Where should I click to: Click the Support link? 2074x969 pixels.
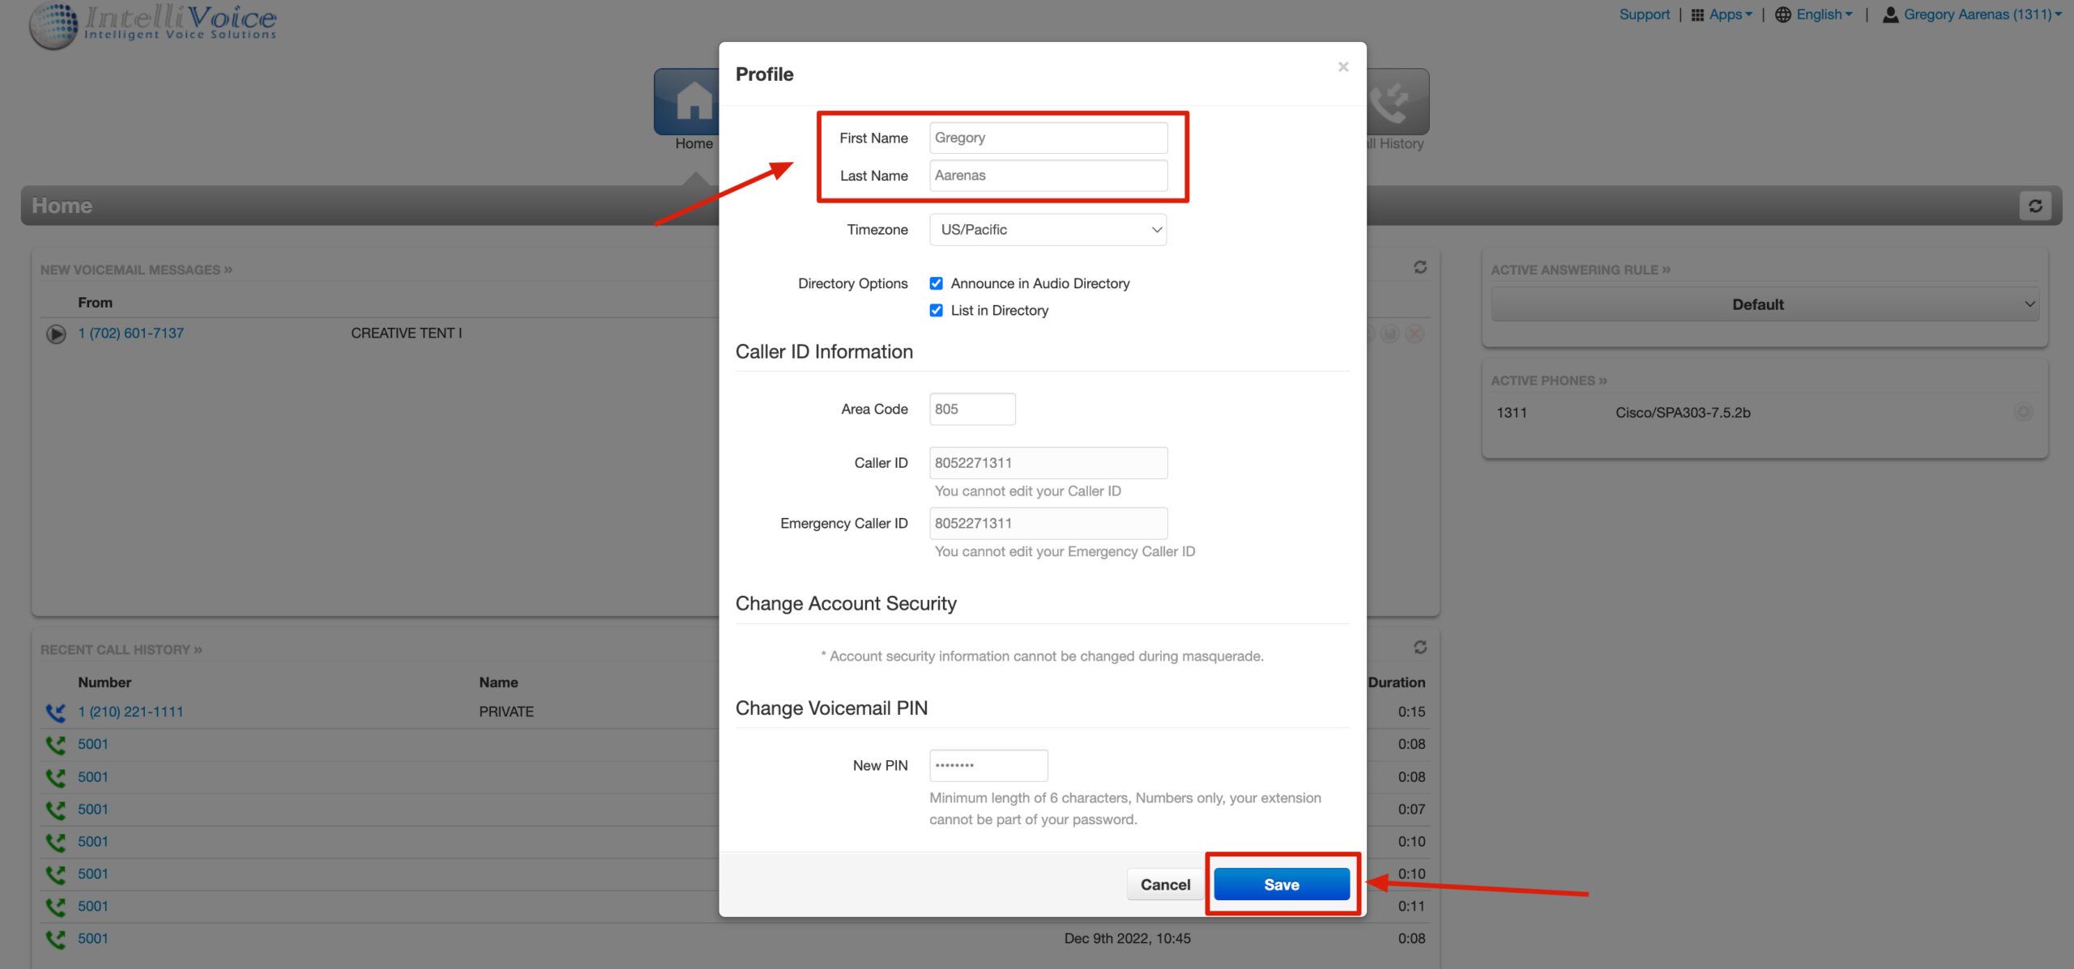[x=1644, y=14]
